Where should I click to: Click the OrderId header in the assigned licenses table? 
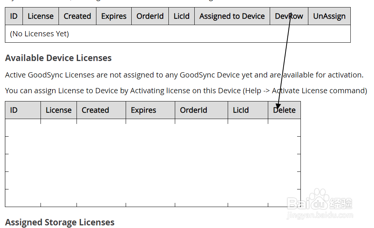[x=150, y=16]
